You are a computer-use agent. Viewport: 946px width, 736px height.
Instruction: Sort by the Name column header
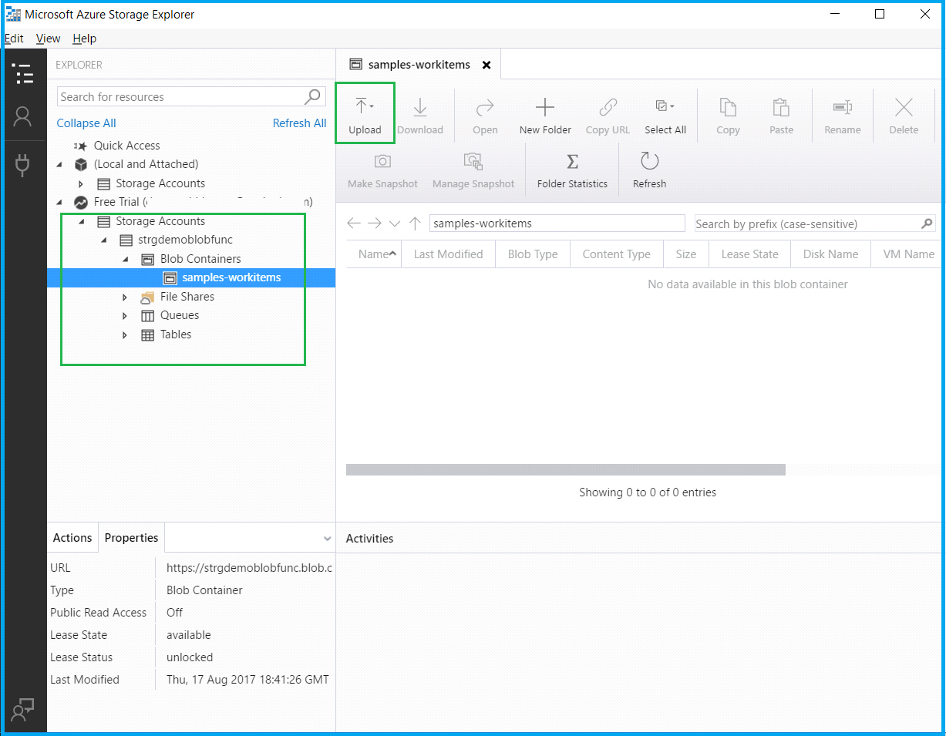pos(374,254)
